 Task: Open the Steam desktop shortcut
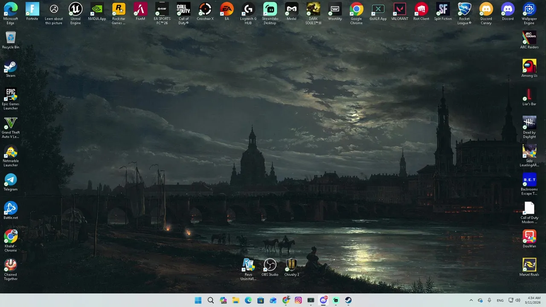(x=11, y=69)
